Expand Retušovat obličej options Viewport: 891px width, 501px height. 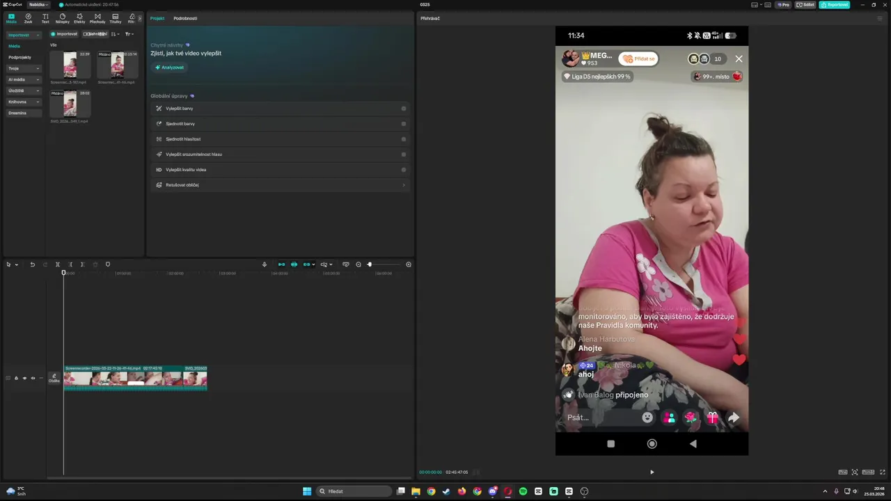pos(404,185)
